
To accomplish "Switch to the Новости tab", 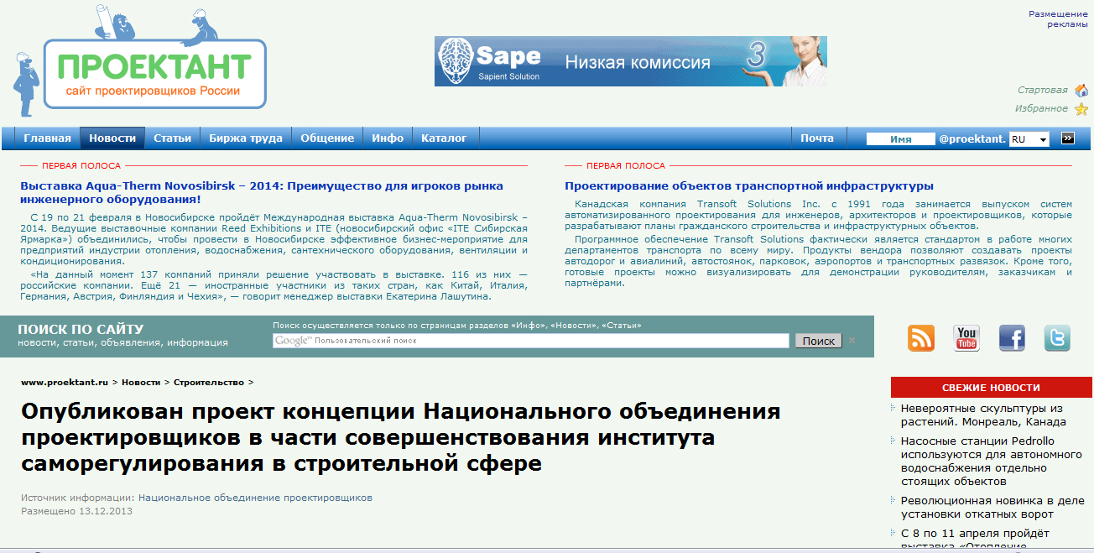I will [112, 138].
